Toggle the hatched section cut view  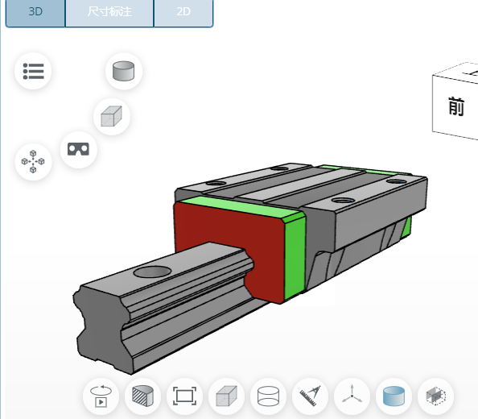pyautogui.click(x=142, y=396)
